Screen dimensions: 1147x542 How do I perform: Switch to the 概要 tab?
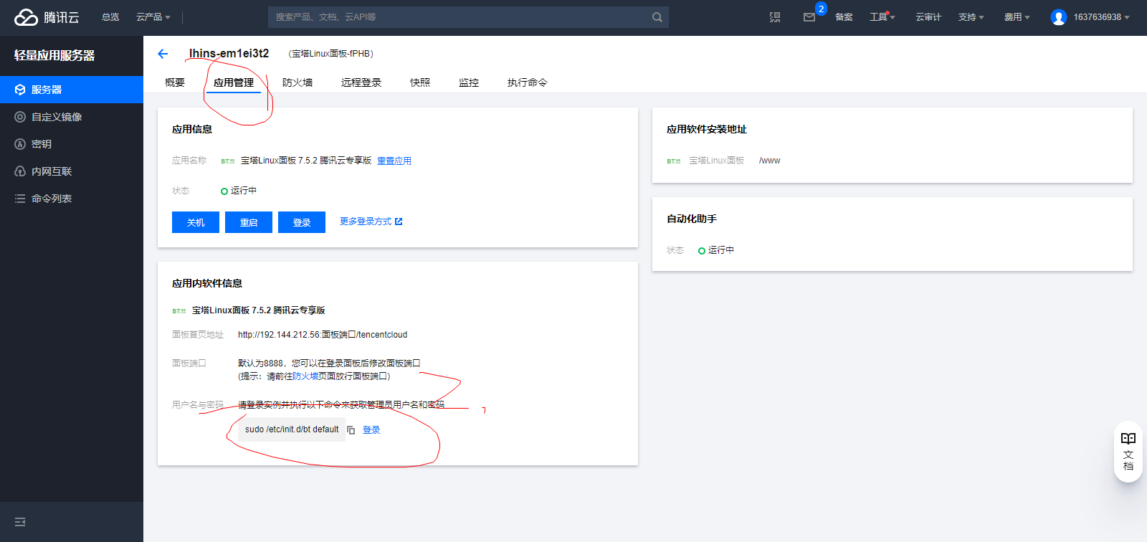point(175,82)
